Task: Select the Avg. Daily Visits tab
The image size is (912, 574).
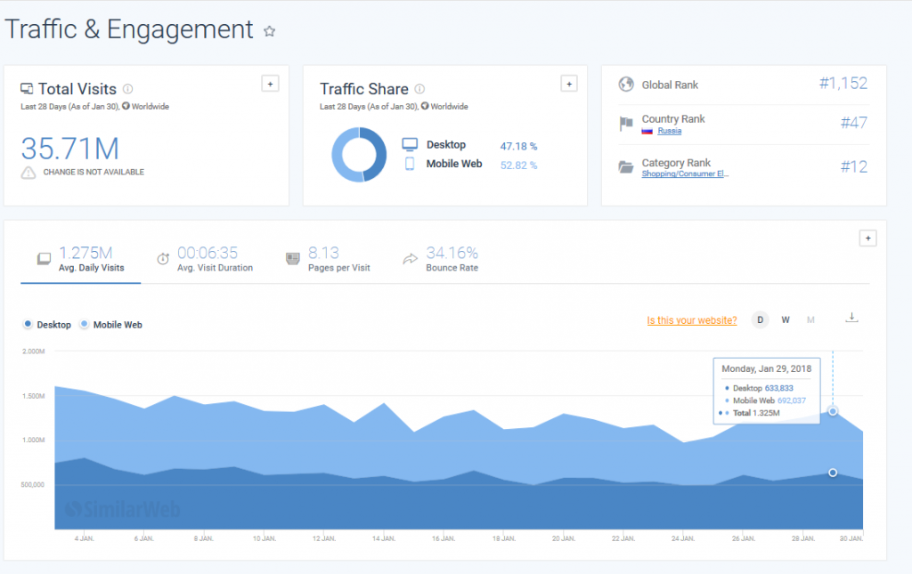Action: (80, 259)
